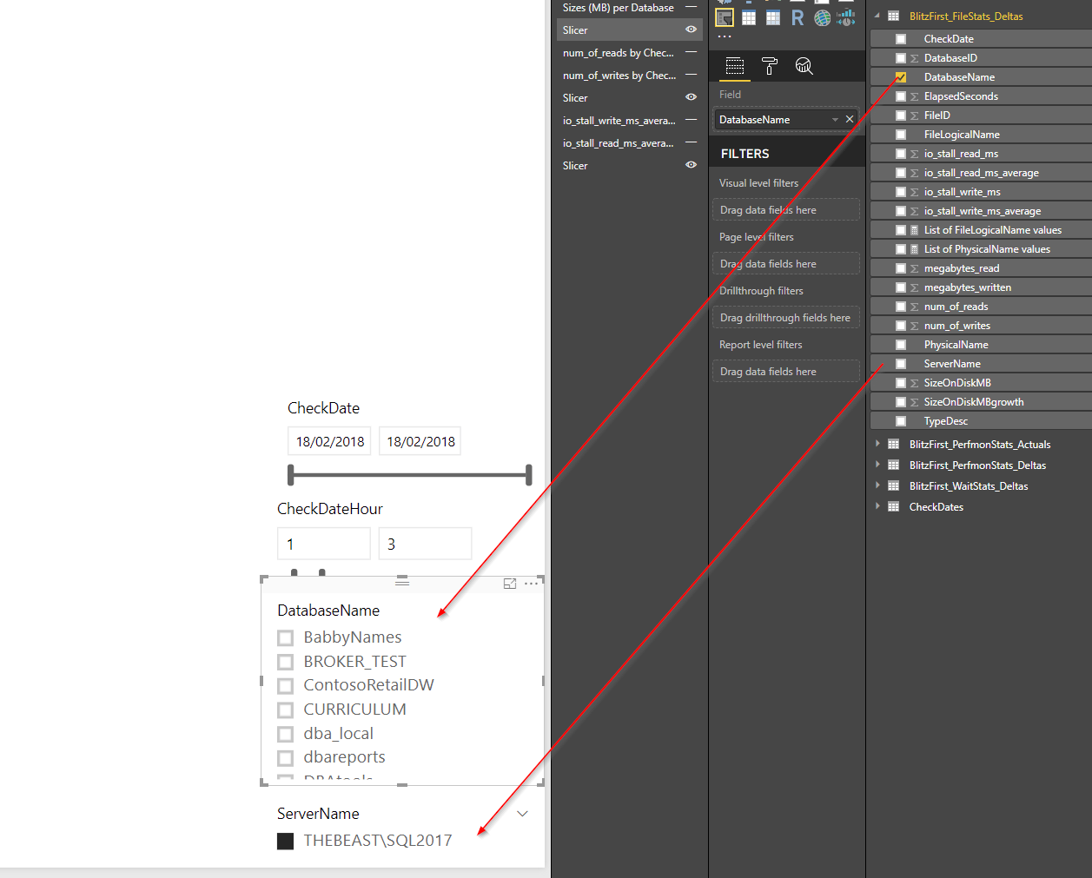Check the TypeDesc field checkbox
Viewport: 1092px width, 878px height.
(901, 421)
